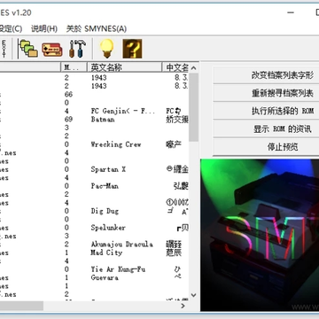
Task: Click the question mark help icon
Action: pos(132,49)
